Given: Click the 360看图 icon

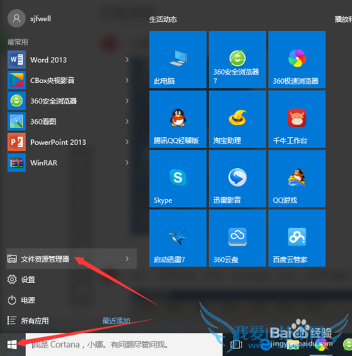Looking at the screenshot, I should (17, 122).
